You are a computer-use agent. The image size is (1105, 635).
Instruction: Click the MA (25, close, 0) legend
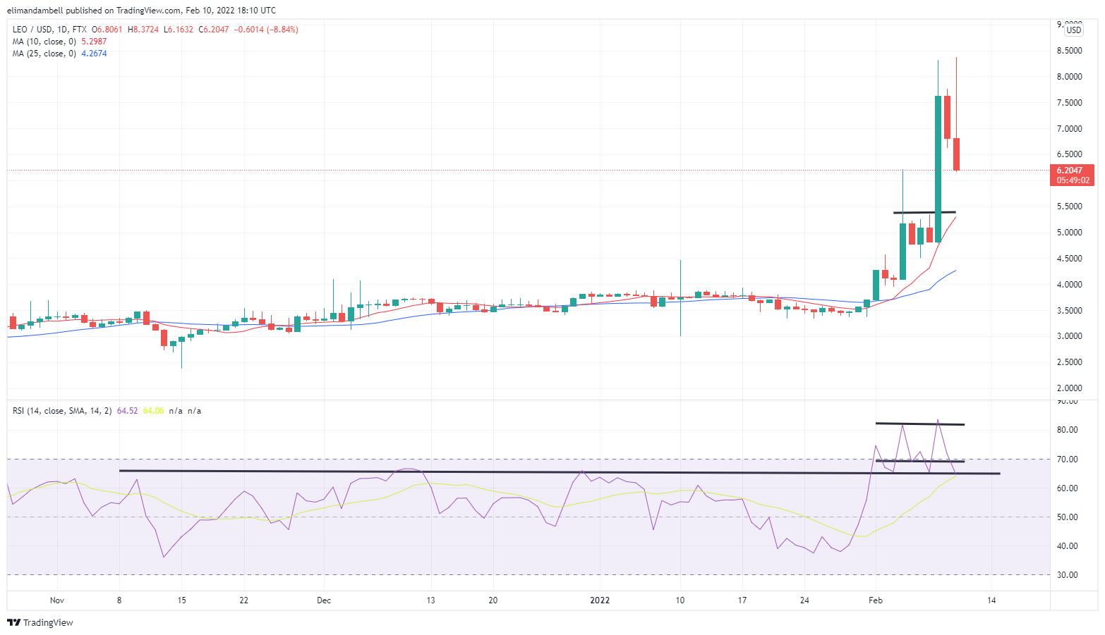click(x=44, y=54)
